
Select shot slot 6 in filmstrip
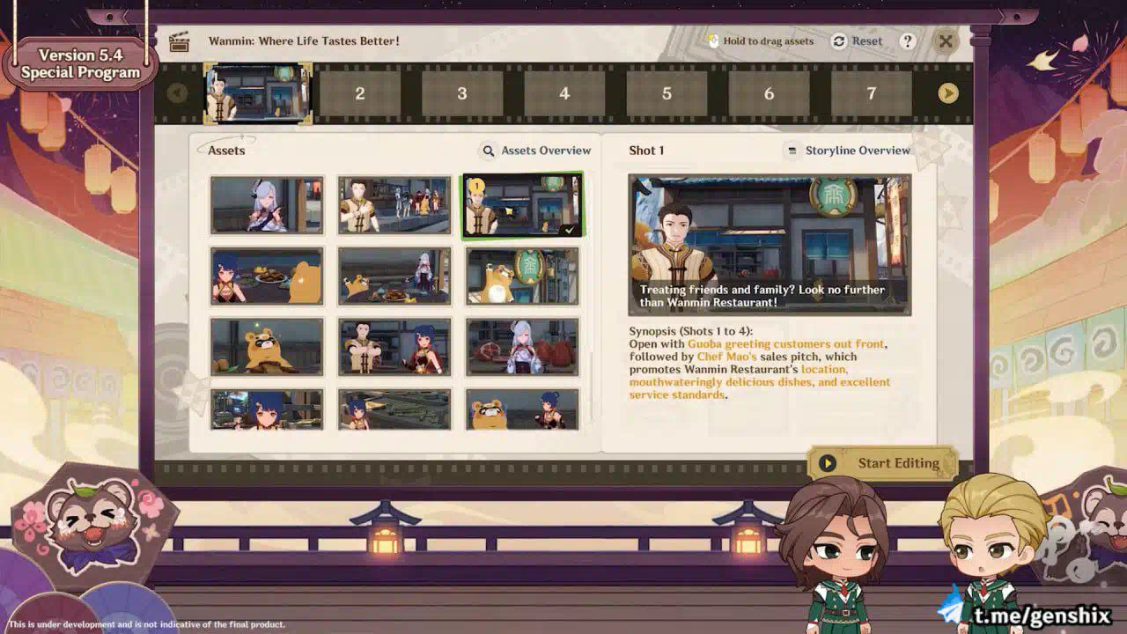point(769,93)
